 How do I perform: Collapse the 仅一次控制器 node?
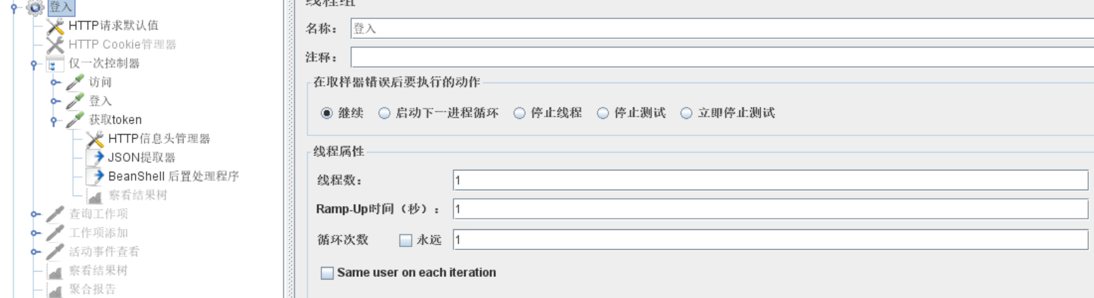[34, 64]
